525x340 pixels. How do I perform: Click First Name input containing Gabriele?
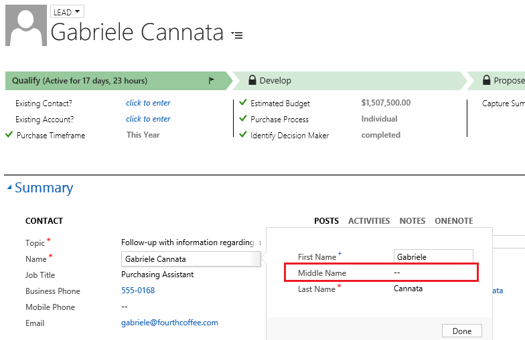(433, 257)
